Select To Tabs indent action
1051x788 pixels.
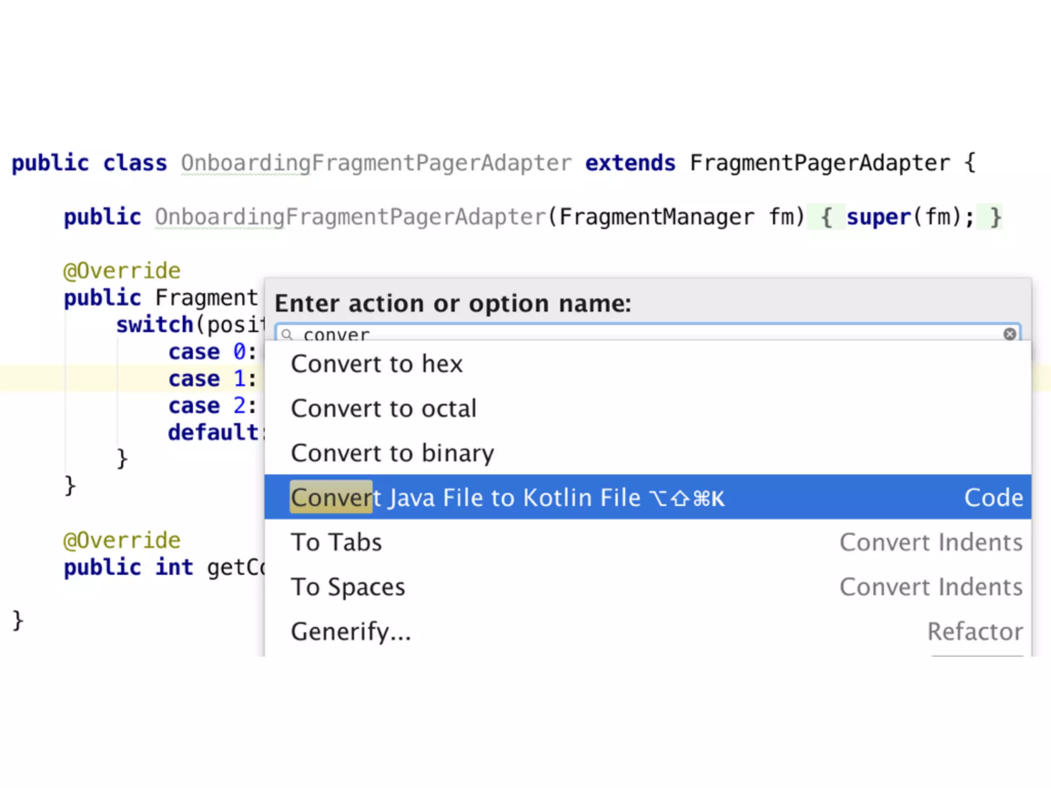tap(336, 542)
